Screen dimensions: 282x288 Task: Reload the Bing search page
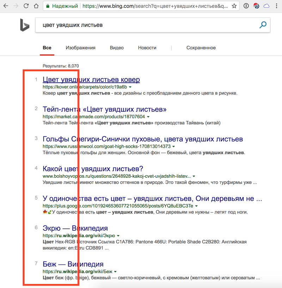point(26,6)
